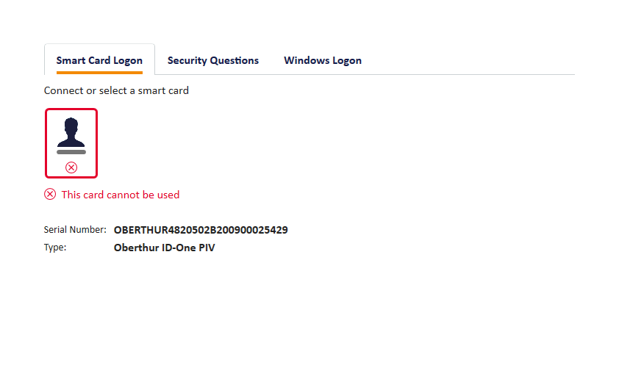This screenshot has height=368, width=619.
Task: Select the red-bordered smart card tile
Action: pyautogui.click(x=71, y=143)
